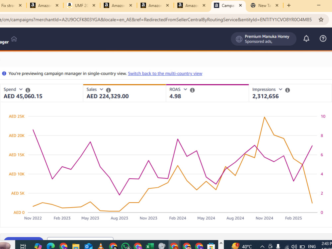Close the New Tab browser tab
This screenshot has width=332, height=249.
(x=277, y=6)
